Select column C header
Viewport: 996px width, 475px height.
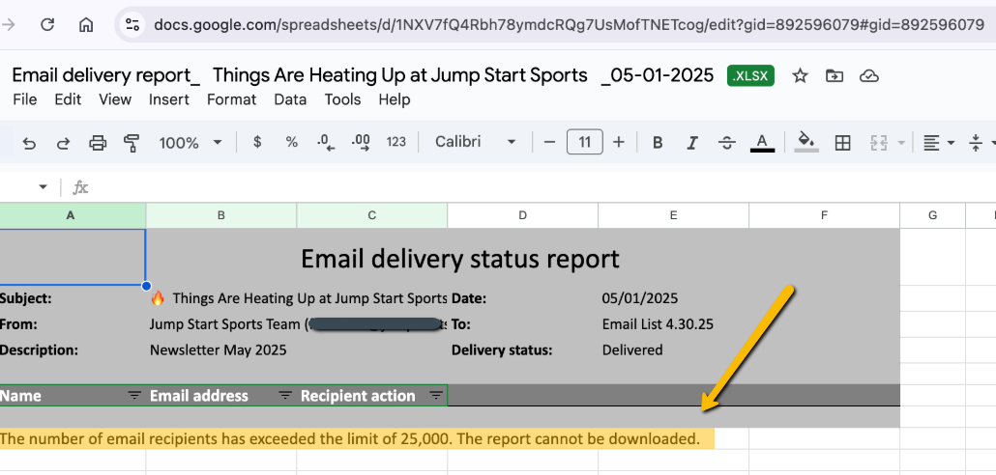click(372, 215)
